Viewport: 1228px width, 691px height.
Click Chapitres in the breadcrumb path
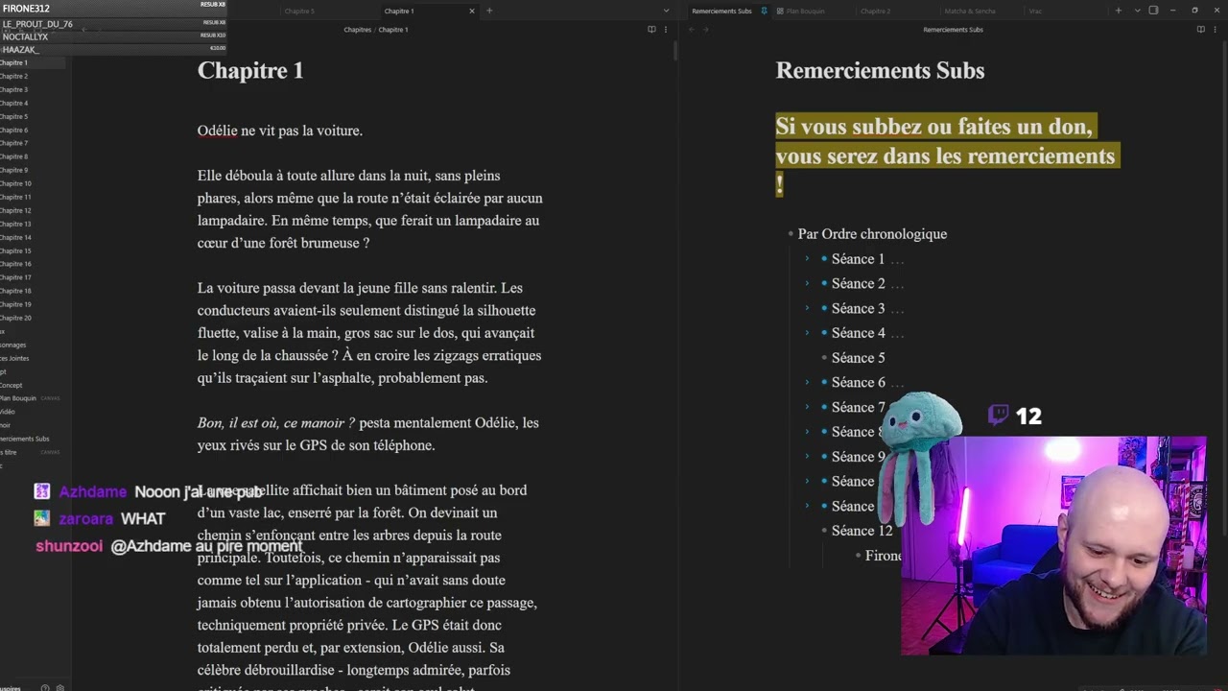pyautogui.click(x=357, y=29)
